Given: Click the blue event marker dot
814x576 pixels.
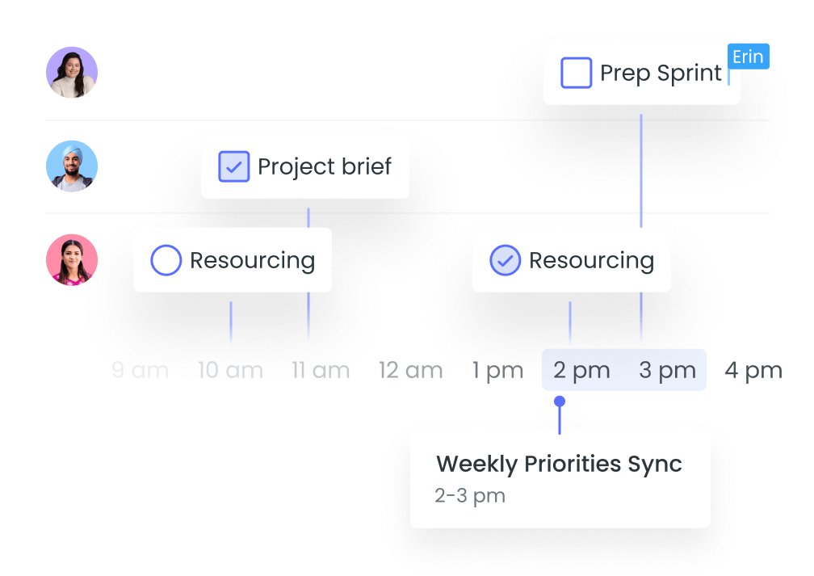Looking at the screenshot, I should point(560,402).
